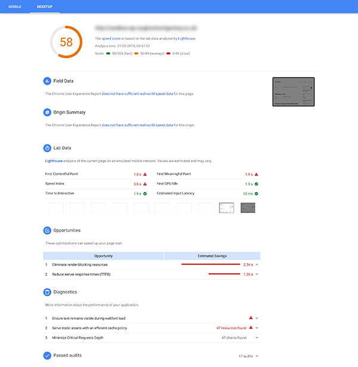Open the Lighthouse link near score
Image resolution: width=358 pixels, height=367 pixels.
(187, 39)
